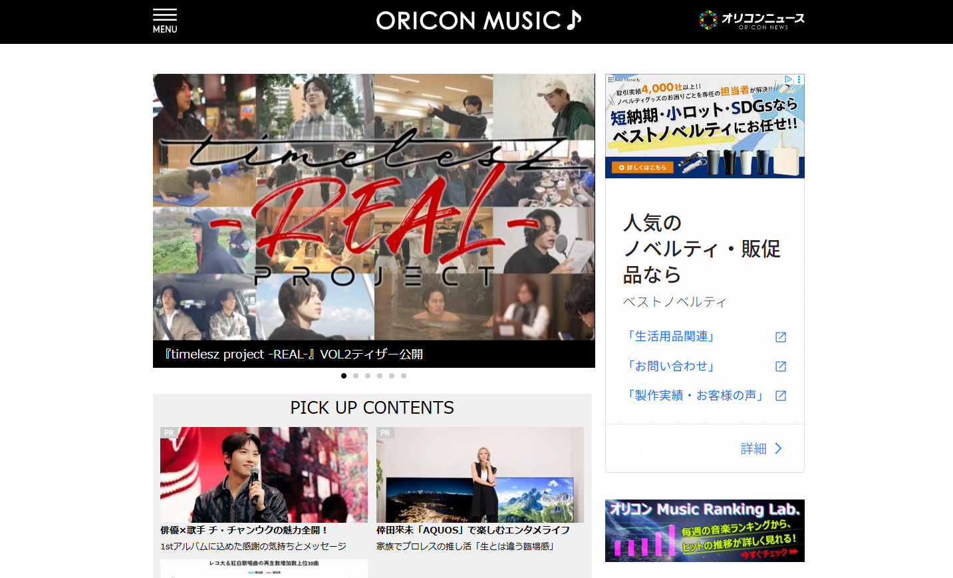Click the AdChoices triangle icon on ad
Viewport: 953px width, 578px height.
point(788,79)
